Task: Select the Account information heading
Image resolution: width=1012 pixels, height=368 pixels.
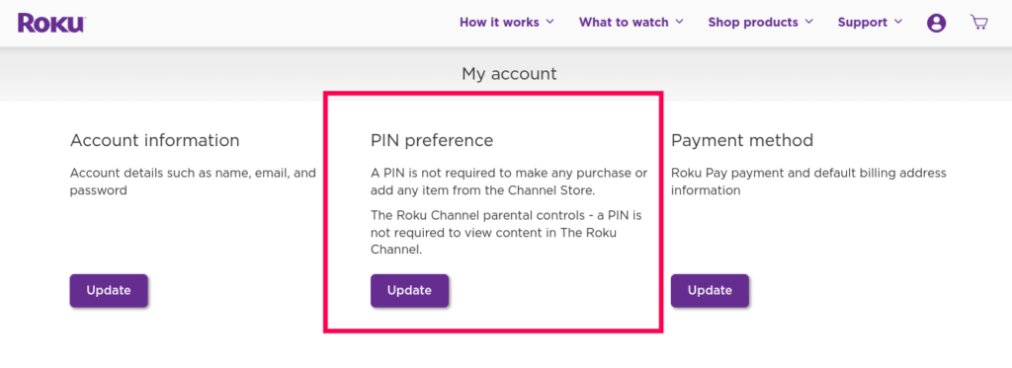Action: click(154, 140)
